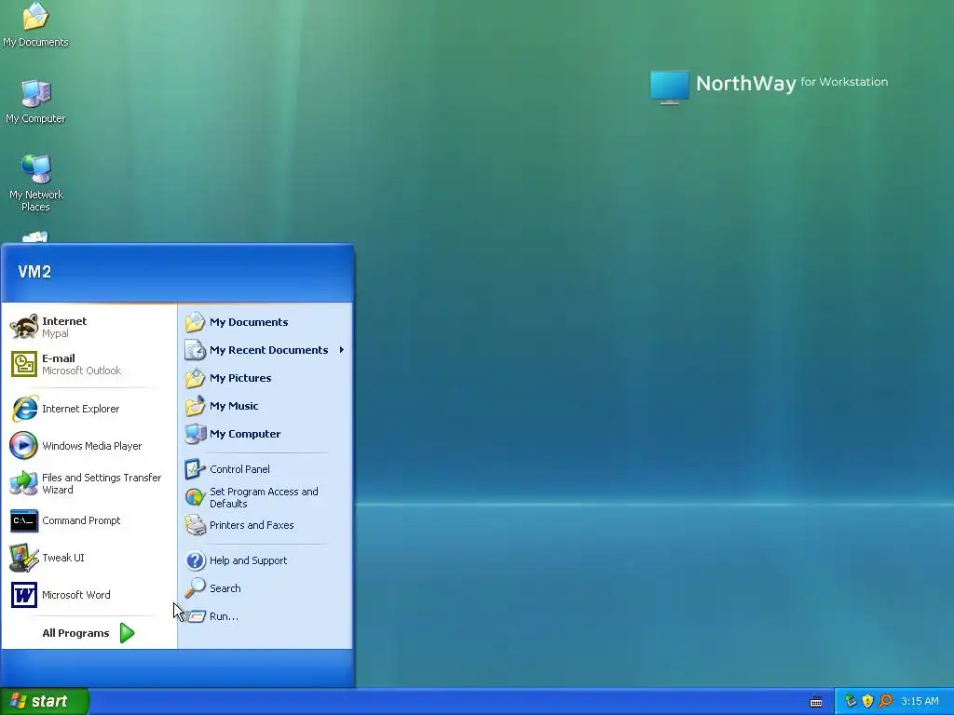Open the My Pictures folder

(x=265, y=378)
